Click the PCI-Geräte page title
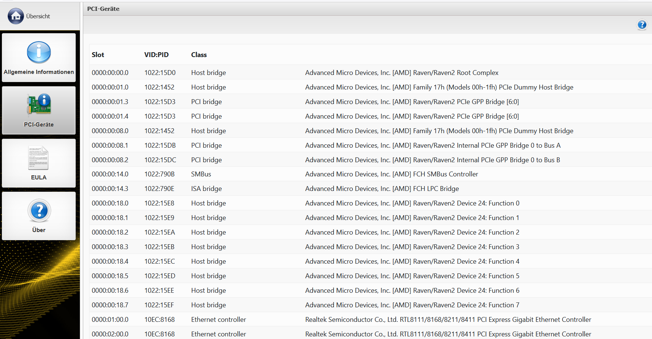This screenshot has width=652, height=339. point(103,9)
